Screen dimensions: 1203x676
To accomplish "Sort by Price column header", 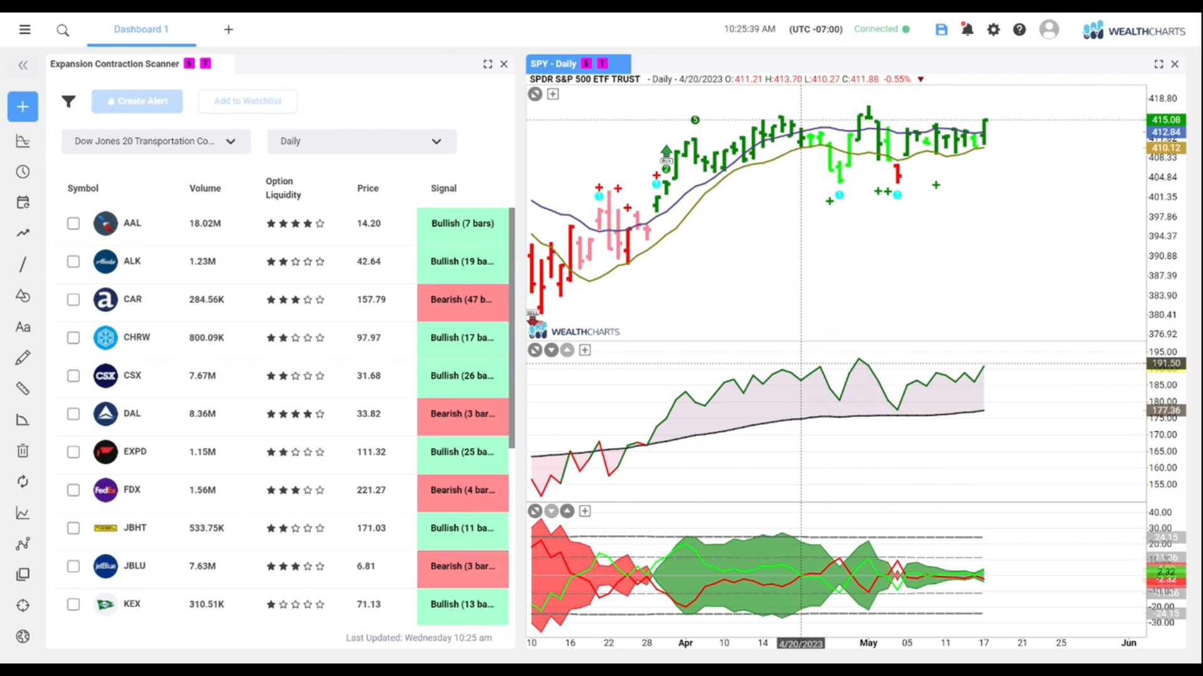I will [x=368, y=188].
